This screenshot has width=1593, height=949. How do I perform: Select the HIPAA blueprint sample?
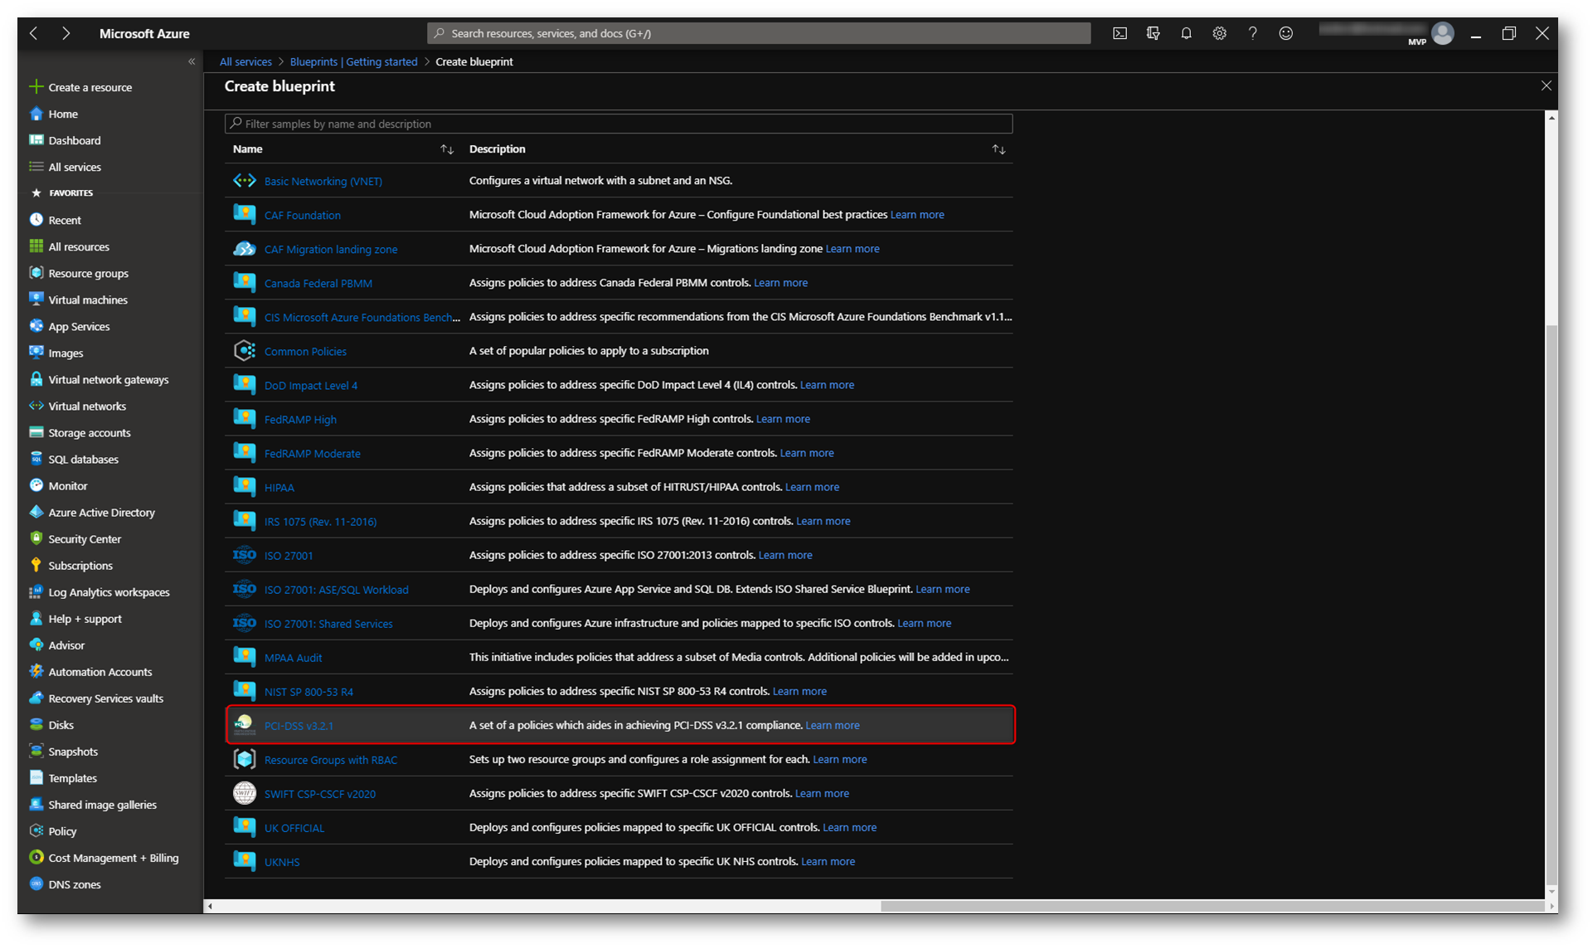279,488
